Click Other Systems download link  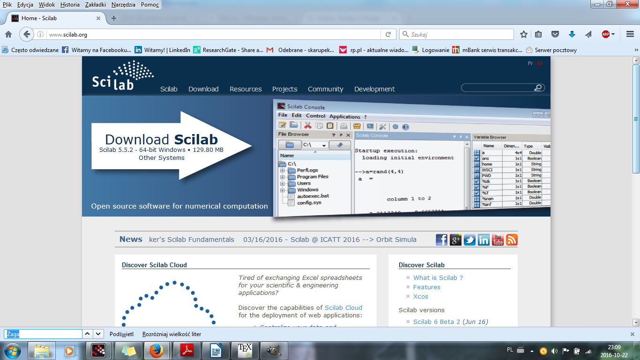[x=162, y=158]
